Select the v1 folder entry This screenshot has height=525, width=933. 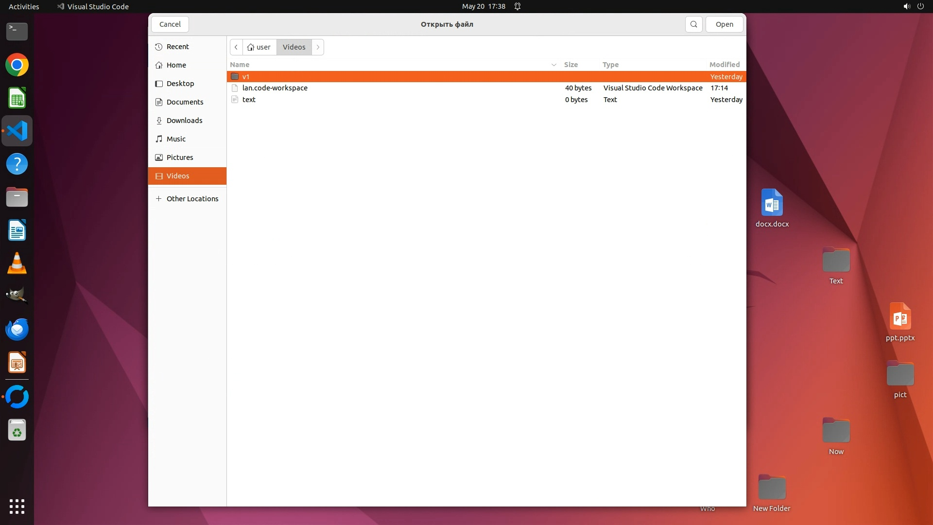246,77
